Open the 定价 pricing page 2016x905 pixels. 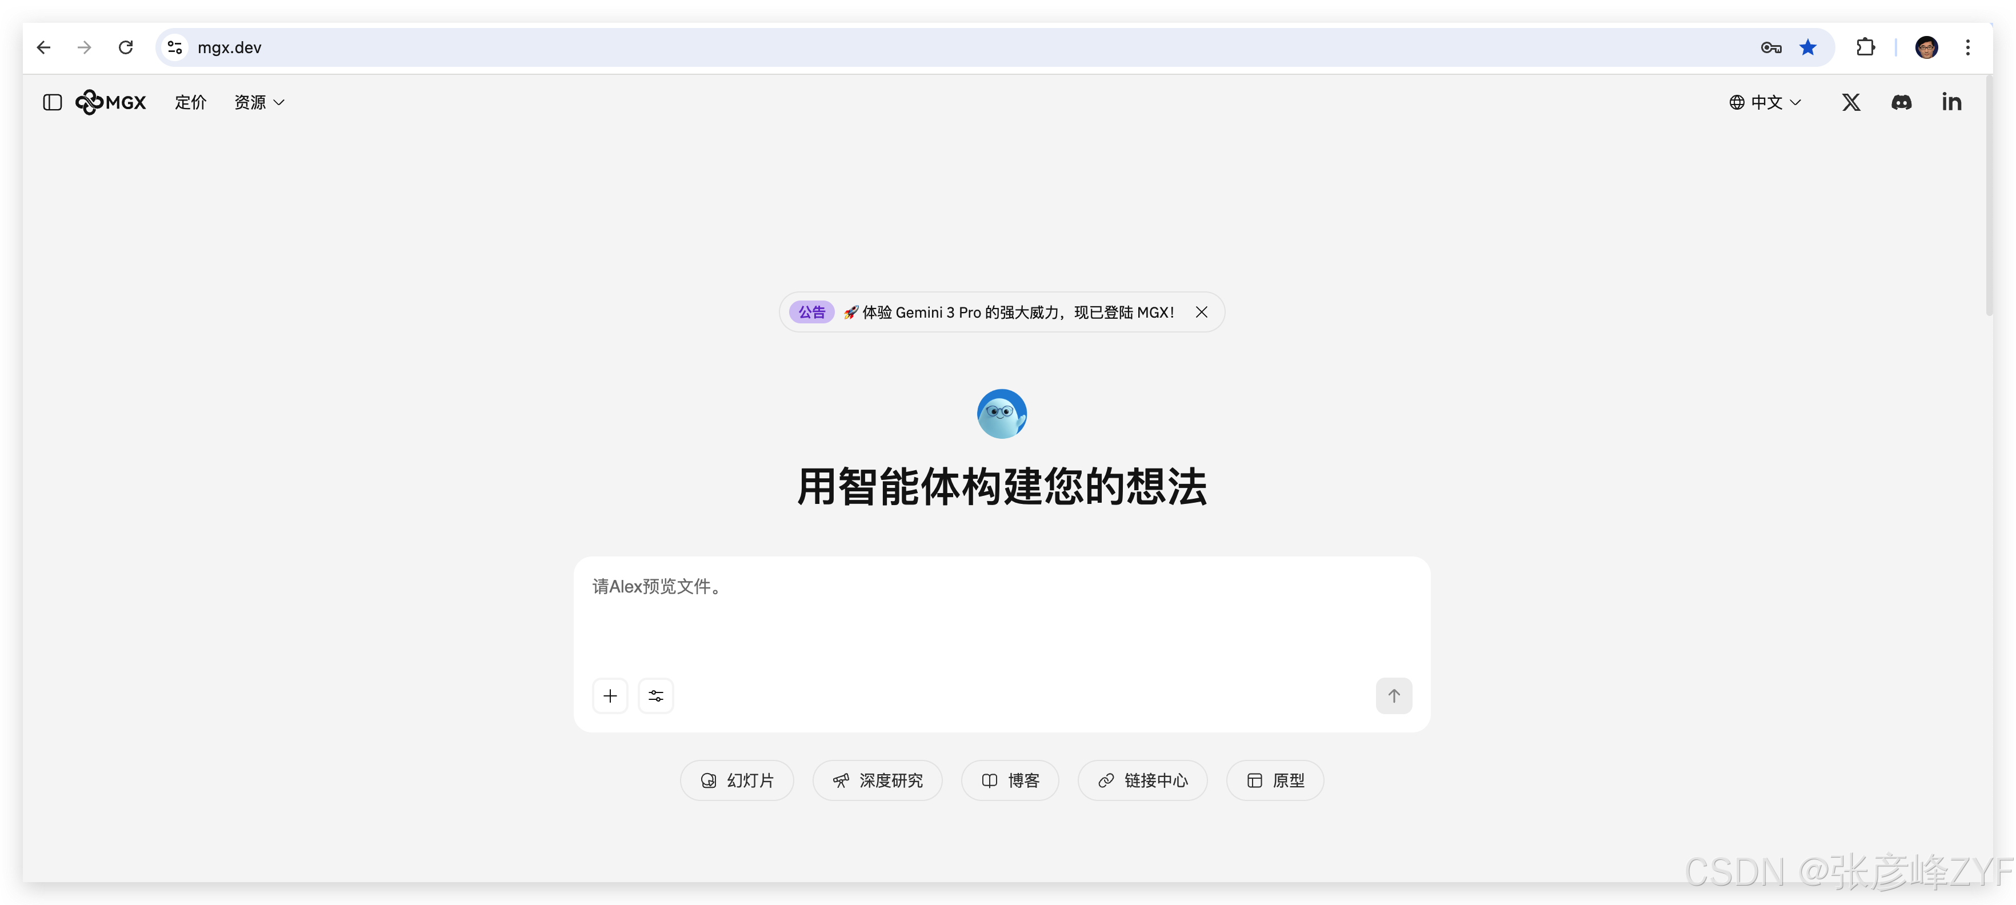[190, 102]
